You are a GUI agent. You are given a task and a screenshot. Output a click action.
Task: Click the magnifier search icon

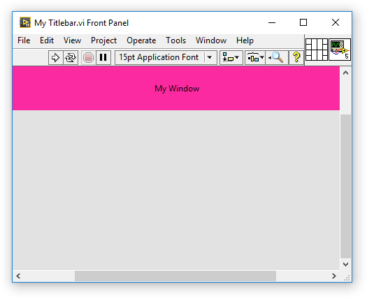[277, 57]
